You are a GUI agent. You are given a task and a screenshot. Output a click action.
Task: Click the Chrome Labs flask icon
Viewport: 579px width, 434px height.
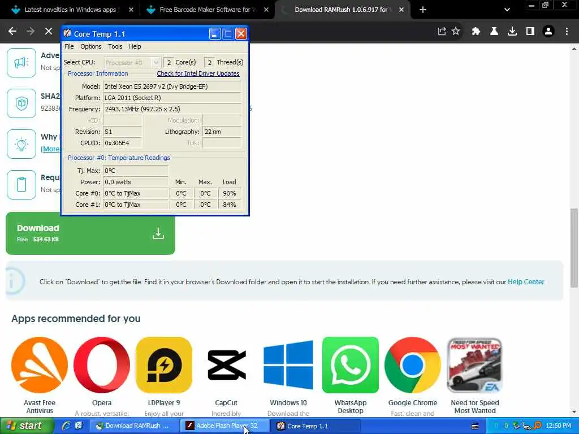(x=494, y=32)
